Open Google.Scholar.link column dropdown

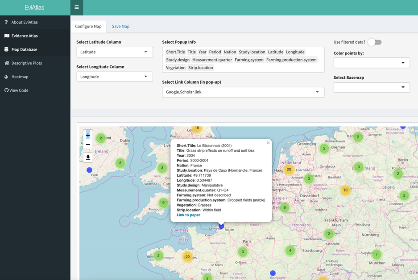(243, 92)
